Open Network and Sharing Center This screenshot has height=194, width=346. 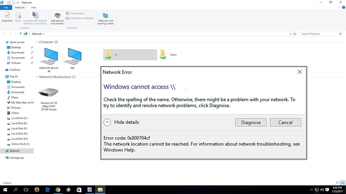(106, 18)
